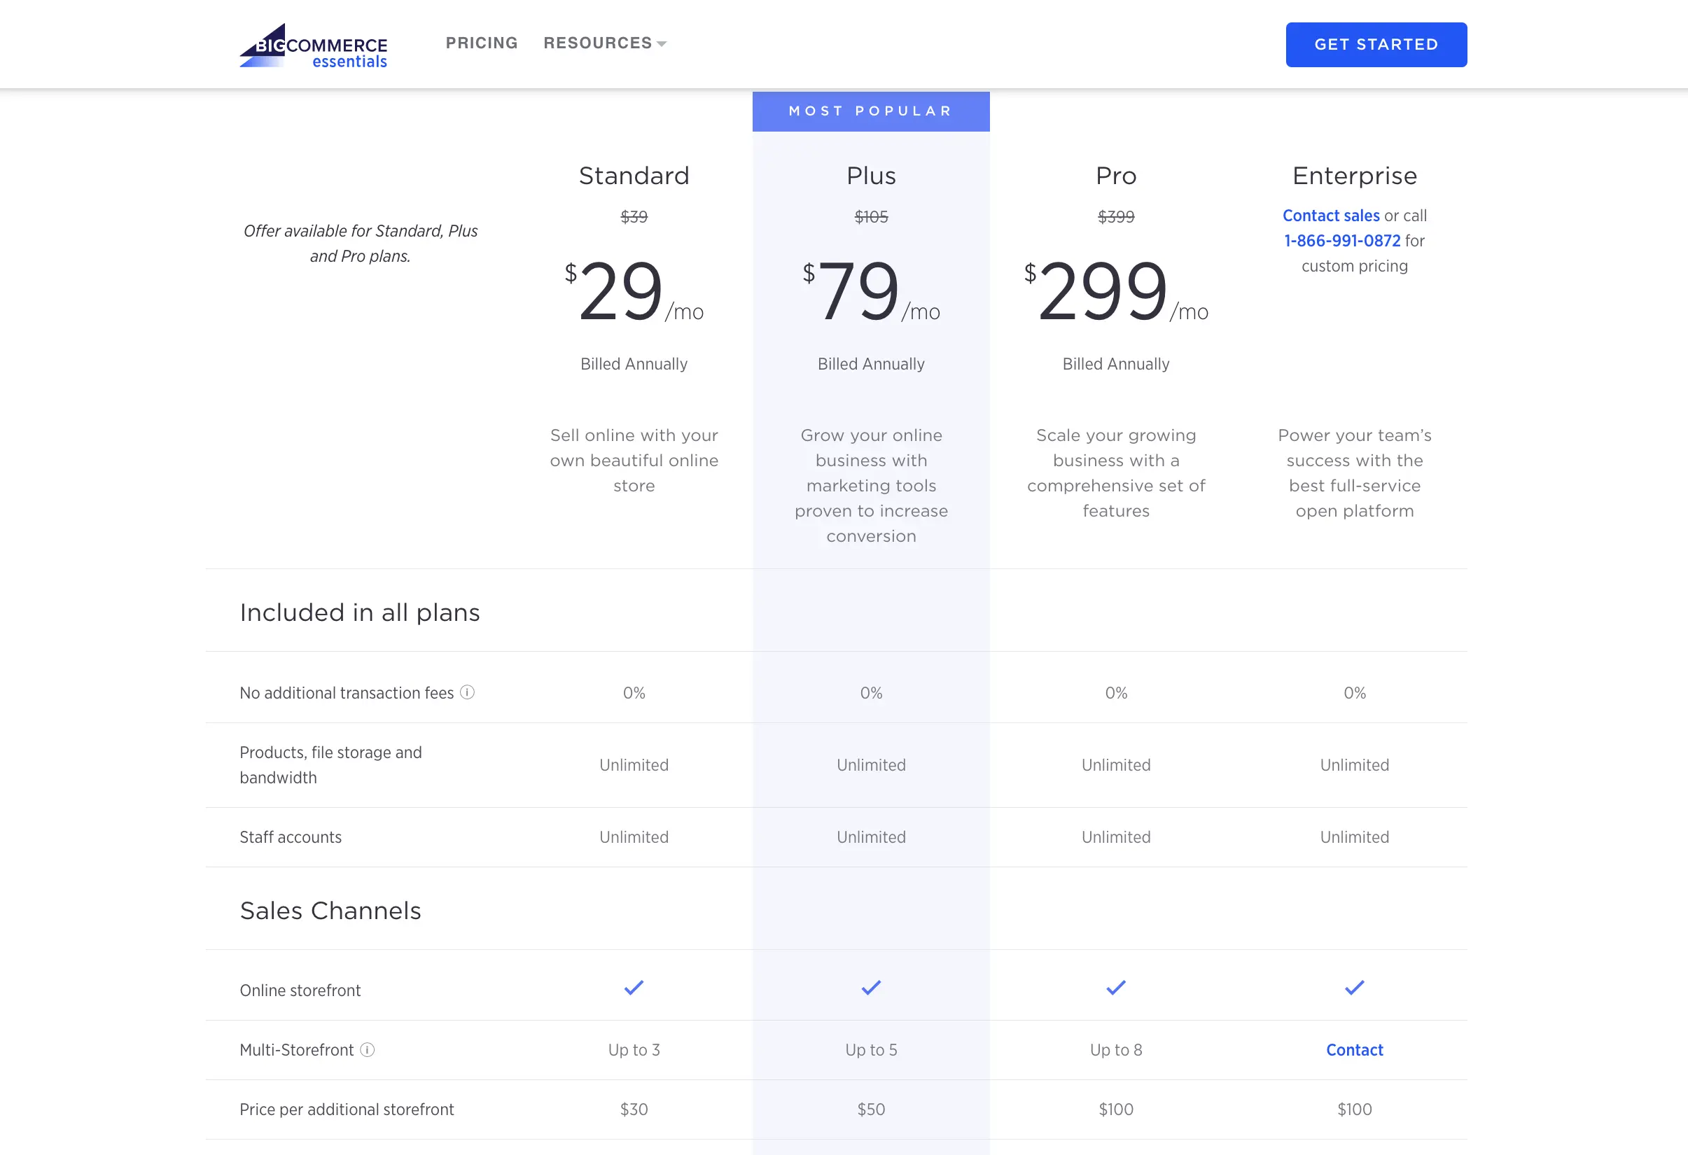
Task: Click the Contact sales link
Action: pos(1331,215)
